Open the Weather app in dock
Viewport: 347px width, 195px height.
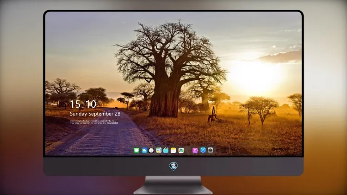144,150
